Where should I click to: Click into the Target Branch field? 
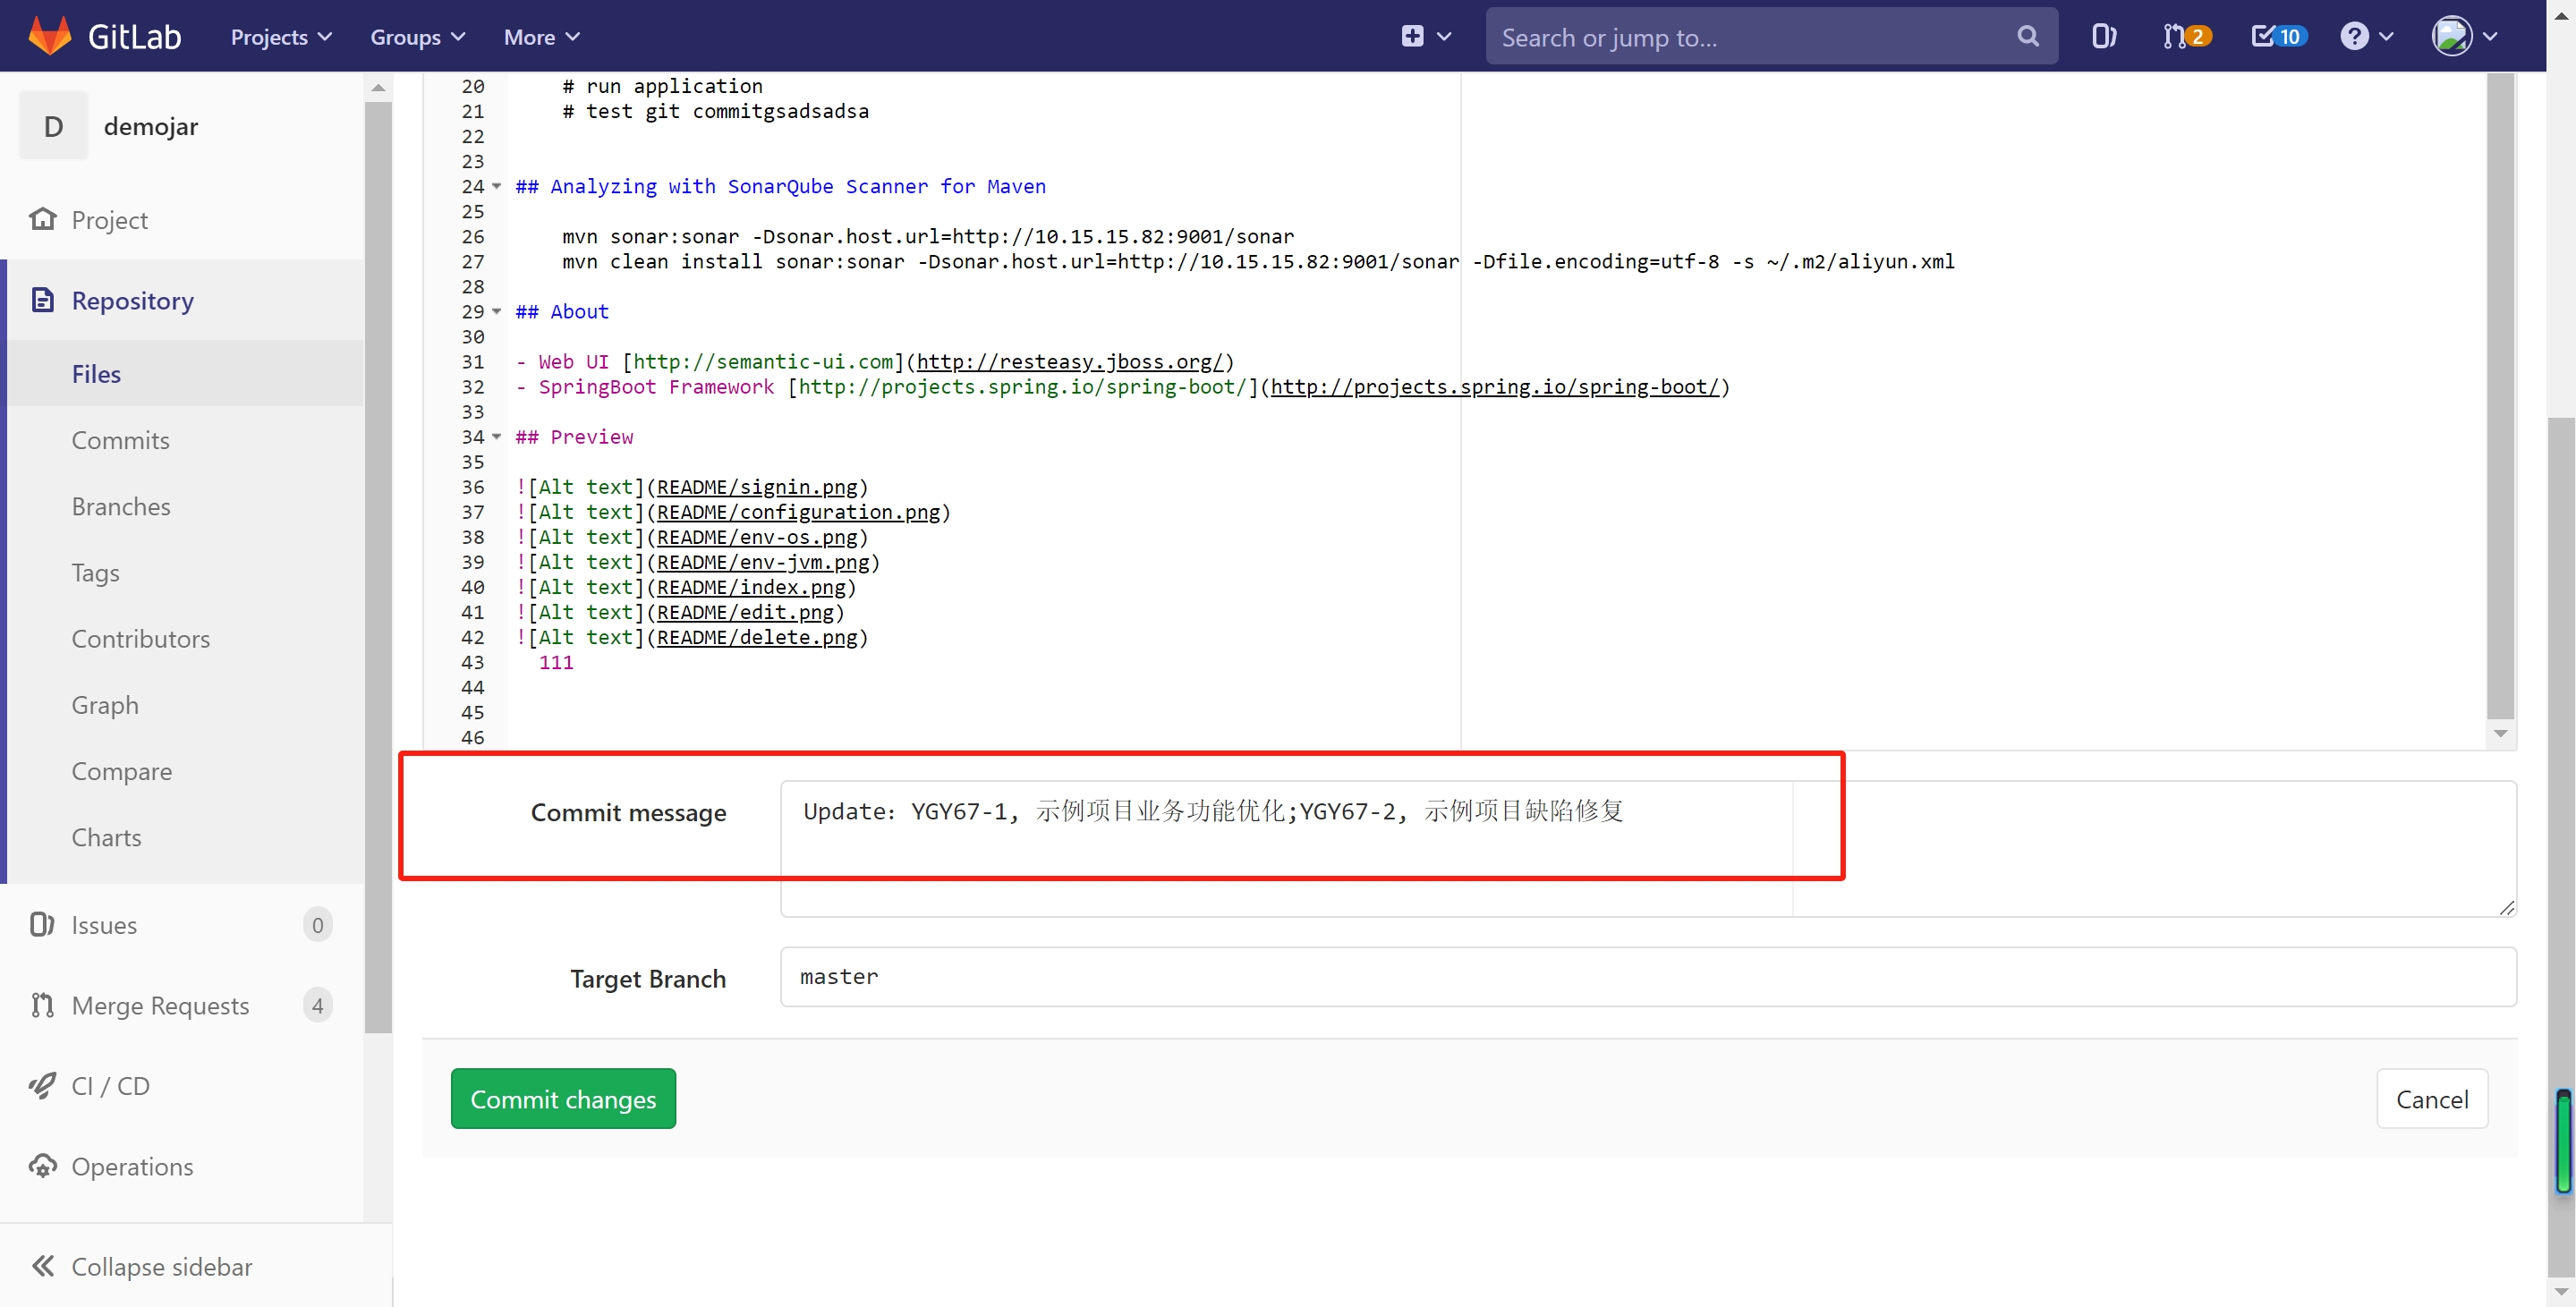pos(1647,976)
